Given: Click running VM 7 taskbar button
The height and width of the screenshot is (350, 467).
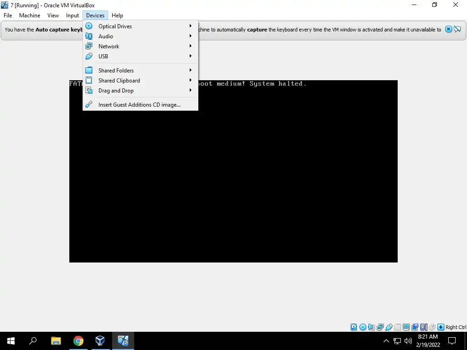Looking at the screenshot, I should tap(123, 341).
